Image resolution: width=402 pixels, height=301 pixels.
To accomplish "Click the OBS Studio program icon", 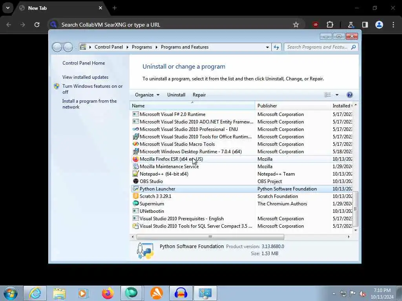I will coord(135,181).
